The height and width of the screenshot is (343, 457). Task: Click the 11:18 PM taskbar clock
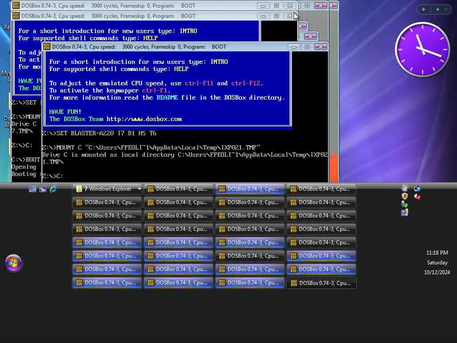coord(437,253)
